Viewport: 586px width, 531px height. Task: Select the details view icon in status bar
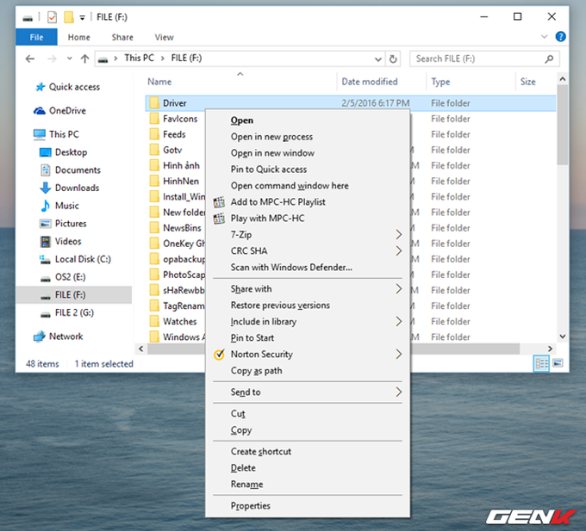coord(541,363)
